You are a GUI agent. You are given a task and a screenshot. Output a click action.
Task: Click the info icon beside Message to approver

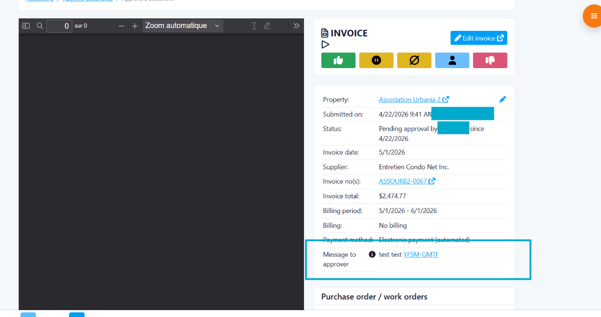pos(372,254)
